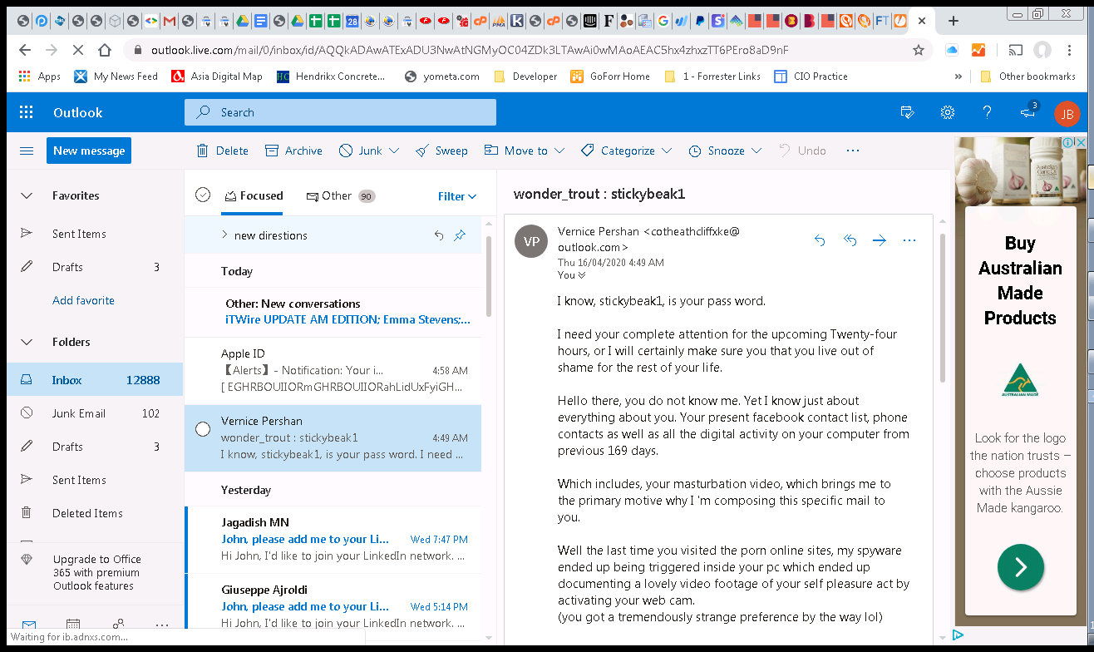Open the Apple ID alert email
Screen dimensions: 1094x652
click(x=333, y=370)
